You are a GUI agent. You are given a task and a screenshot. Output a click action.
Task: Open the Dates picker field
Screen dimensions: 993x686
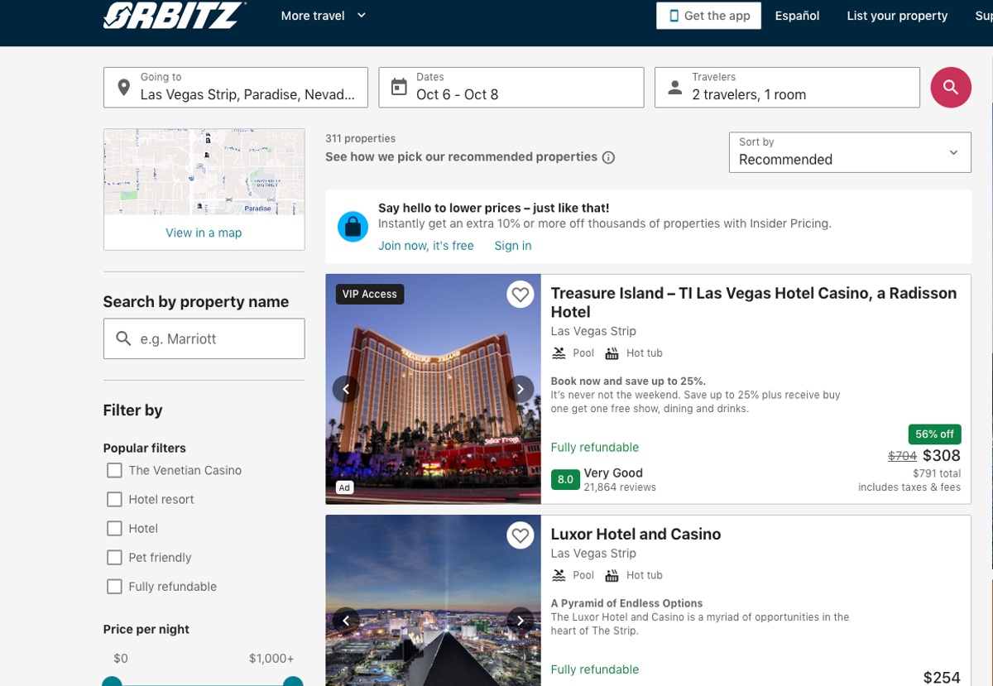511,88
